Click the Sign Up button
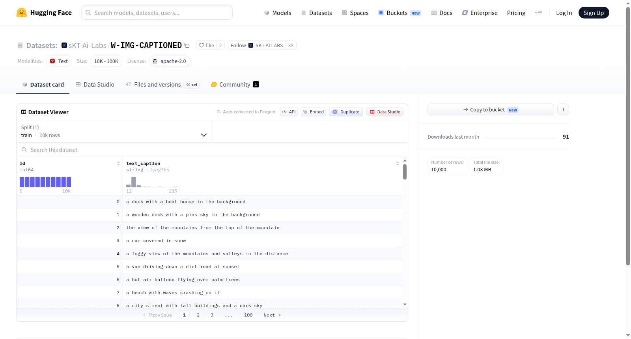 click(594, 13)
